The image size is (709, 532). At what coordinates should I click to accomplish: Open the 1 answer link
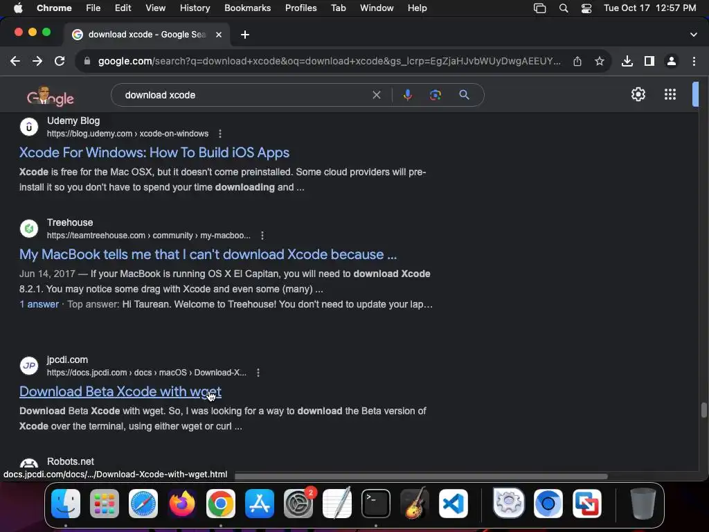39,305
